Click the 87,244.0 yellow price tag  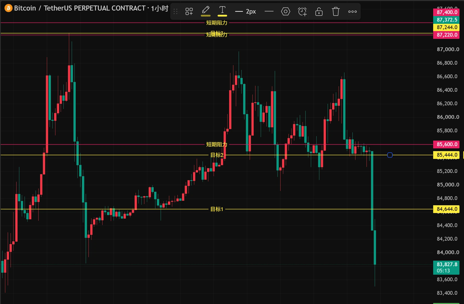[x=446, y=27]
